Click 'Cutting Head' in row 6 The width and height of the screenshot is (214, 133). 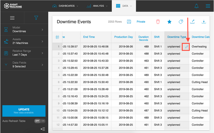tap(200, 82)
